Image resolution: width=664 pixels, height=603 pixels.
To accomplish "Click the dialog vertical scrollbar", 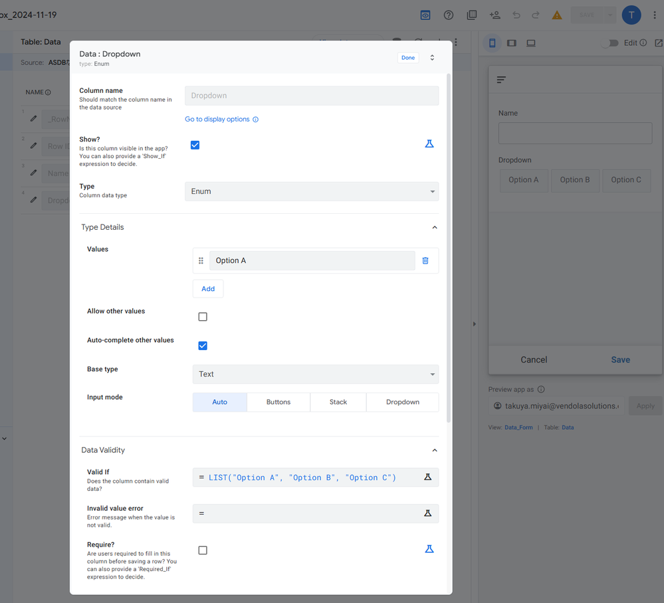I will click(x=449, y=248).
